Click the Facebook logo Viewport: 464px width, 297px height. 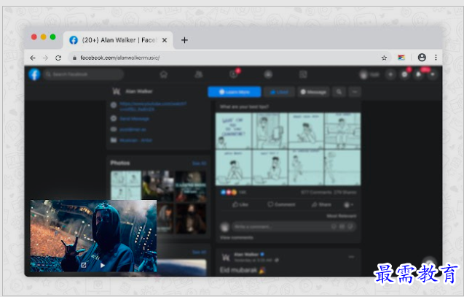click(x=34, y=74)
